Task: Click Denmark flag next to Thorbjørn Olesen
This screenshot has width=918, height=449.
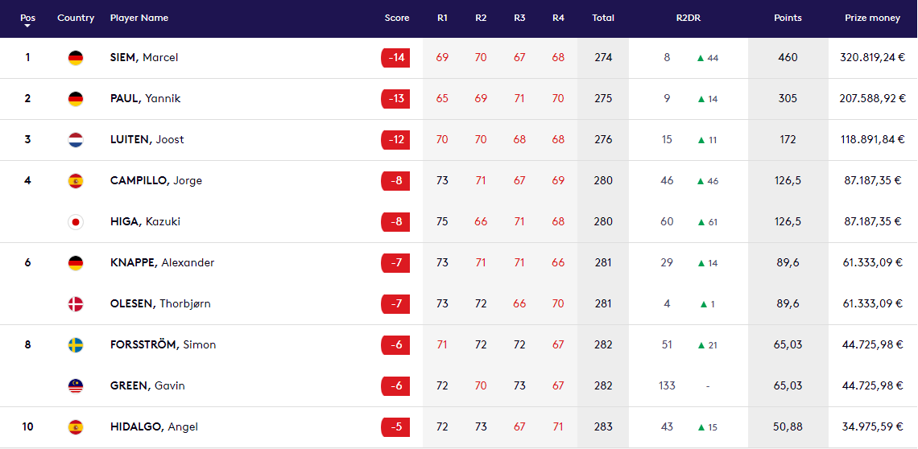Action: tap(76, 304)
